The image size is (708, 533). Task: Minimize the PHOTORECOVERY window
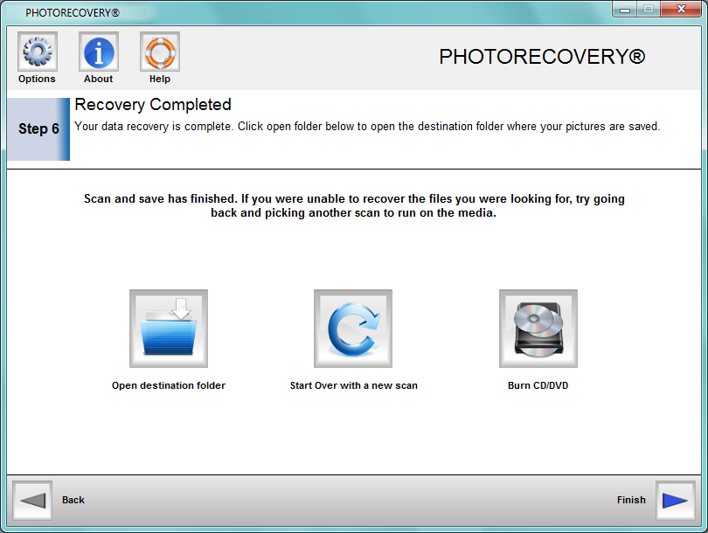[x=625, y=9]
